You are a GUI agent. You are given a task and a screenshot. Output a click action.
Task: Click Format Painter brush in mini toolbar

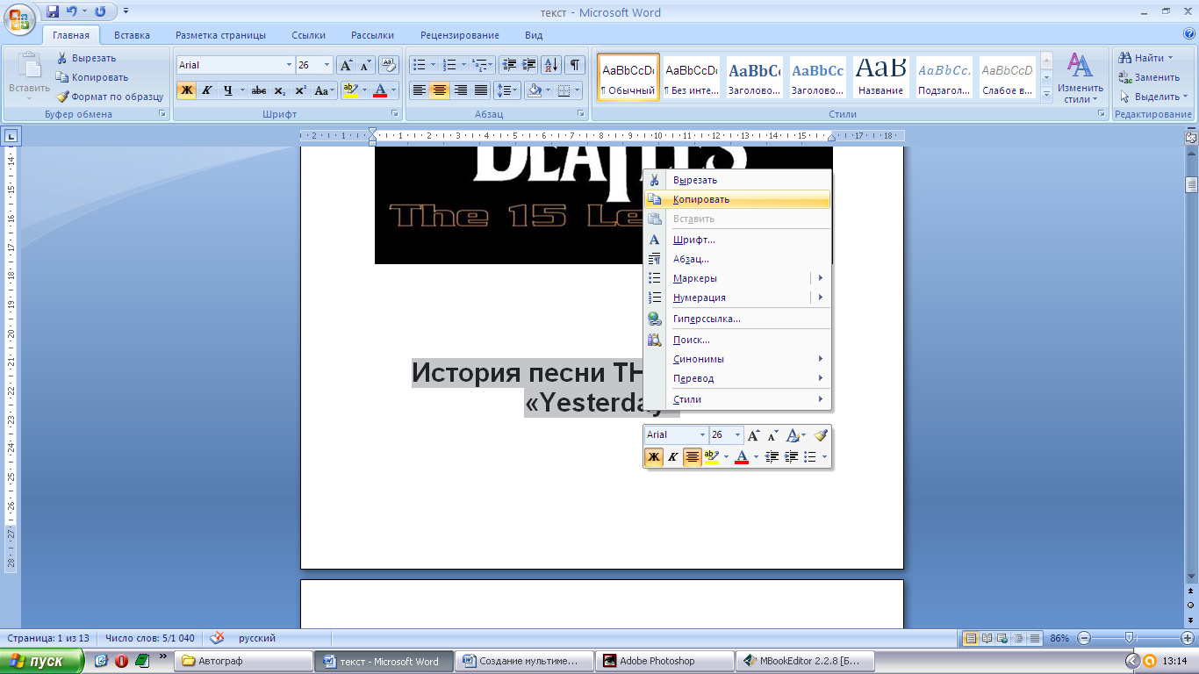tap(821, 435)
